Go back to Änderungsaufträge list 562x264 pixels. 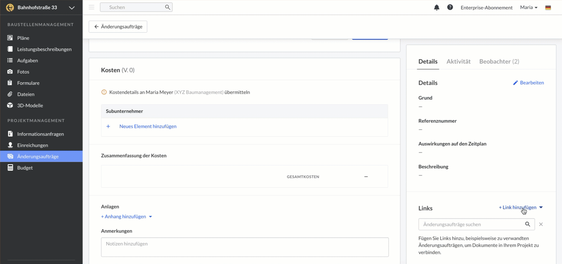[x=118, y=27]
